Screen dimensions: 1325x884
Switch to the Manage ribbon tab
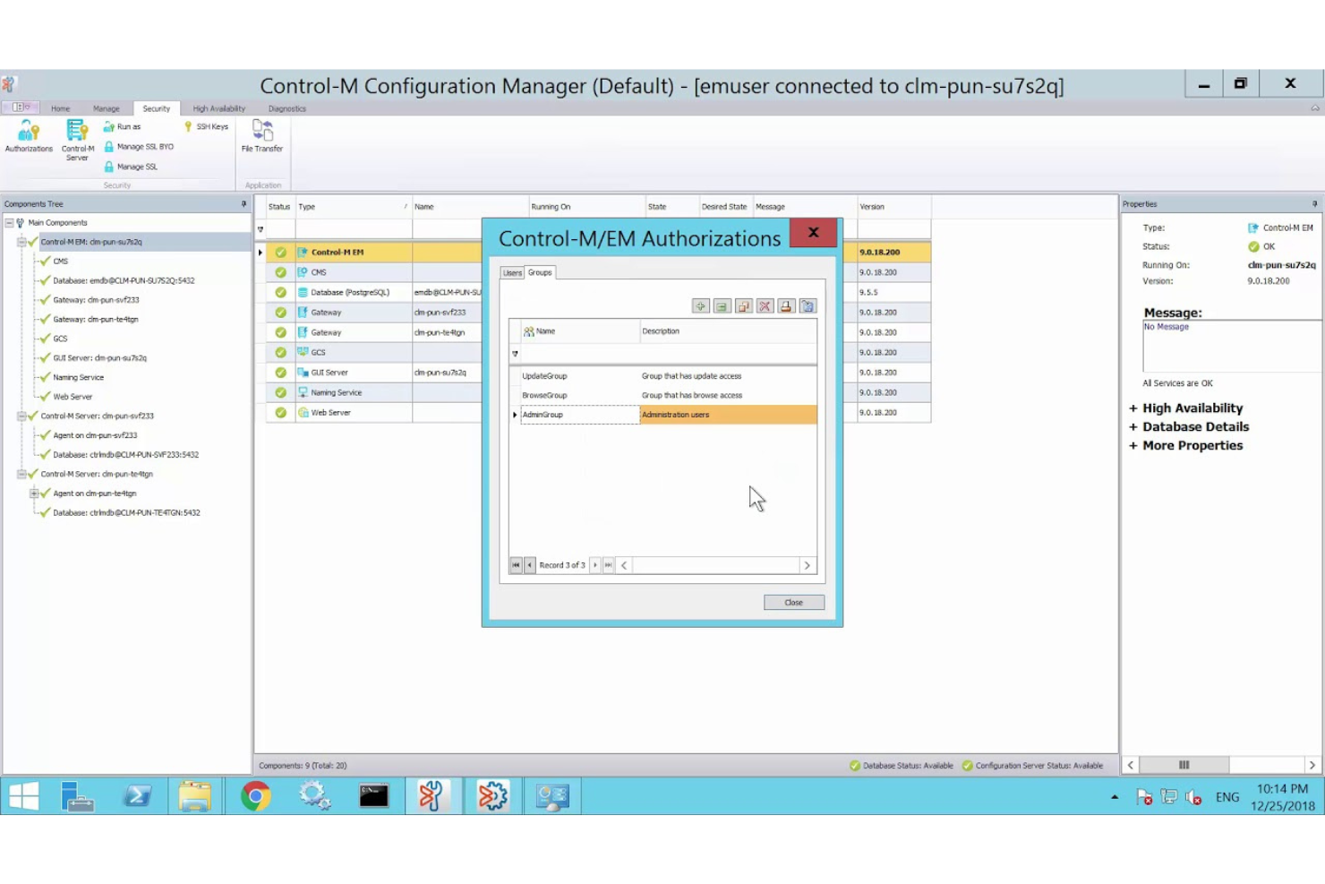pyautogui.click(x=106, y=108)
